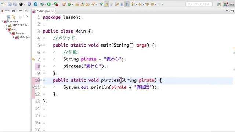Go to Last Edit Location icon

point(147,4)
